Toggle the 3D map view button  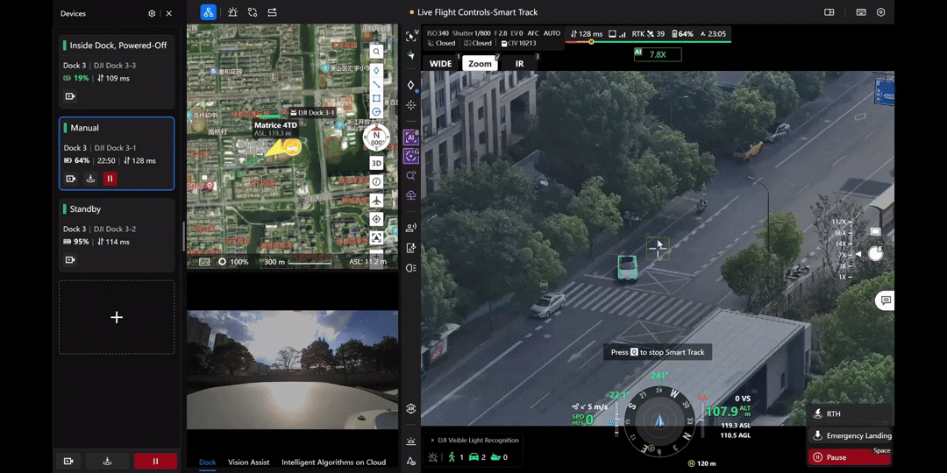(376, 164)
